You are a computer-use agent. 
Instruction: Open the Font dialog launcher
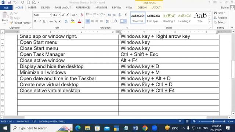tap(83, 28)
